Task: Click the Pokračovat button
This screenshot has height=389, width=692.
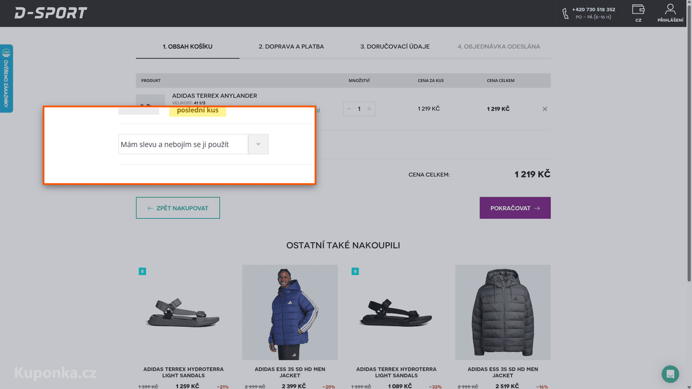Action: click(x=515, y=208)
